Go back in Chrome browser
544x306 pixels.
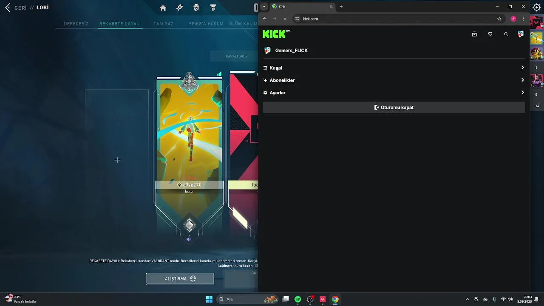264,19
